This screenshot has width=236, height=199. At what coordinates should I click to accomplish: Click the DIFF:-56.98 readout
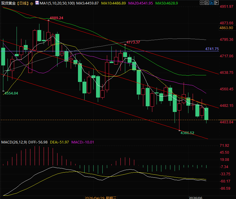pos(38,142)
